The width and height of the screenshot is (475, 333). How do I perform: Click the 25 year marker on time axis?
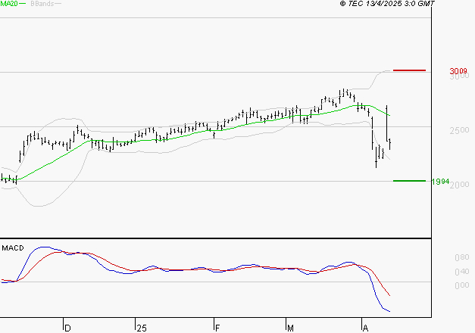click(x=142, y=328)
